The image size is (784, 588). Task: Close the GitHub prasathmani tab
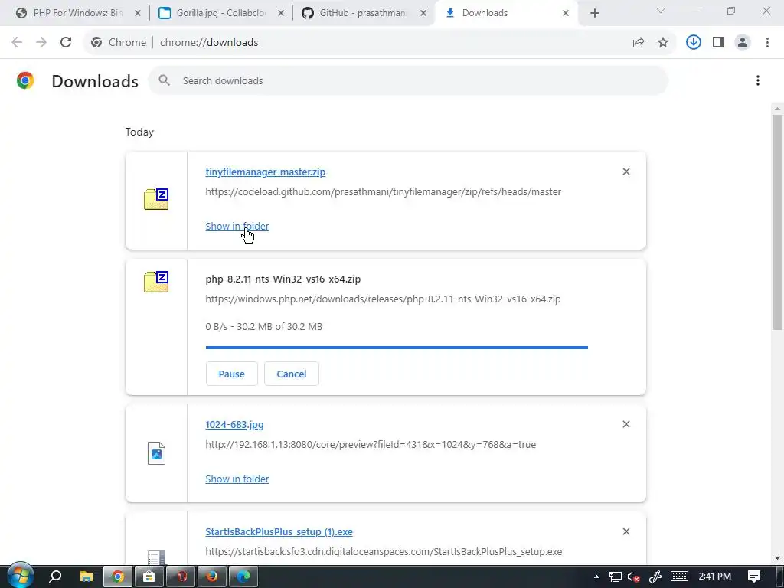click(423, 13)
